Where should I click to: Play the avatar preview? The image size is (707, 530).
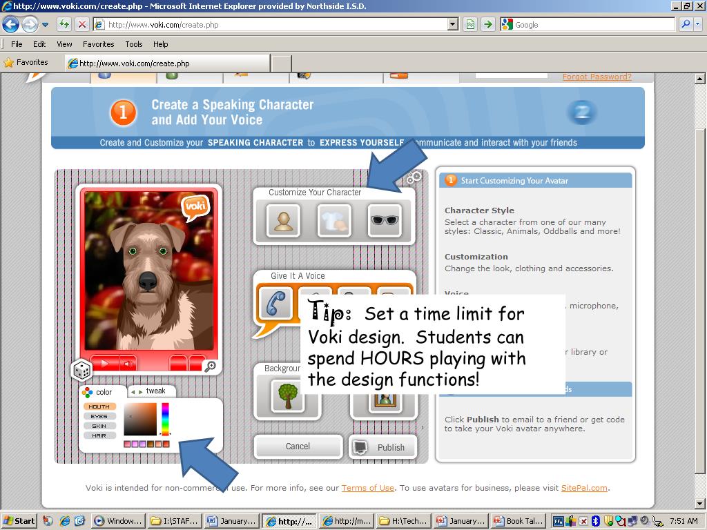coord(105,363)
